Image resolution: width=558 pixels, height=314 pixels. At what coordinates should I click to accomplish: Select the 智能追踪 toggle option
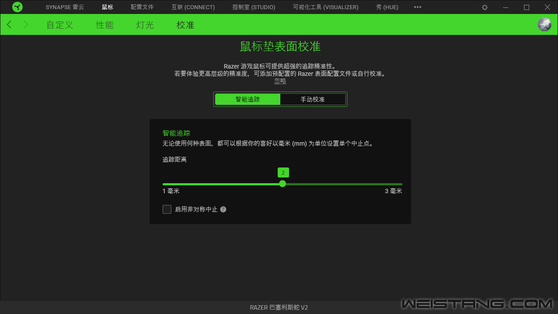248,99
